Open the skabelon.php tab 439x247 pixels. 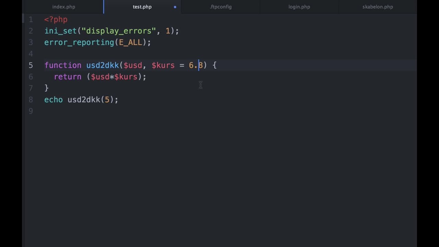tap(378, 7)
